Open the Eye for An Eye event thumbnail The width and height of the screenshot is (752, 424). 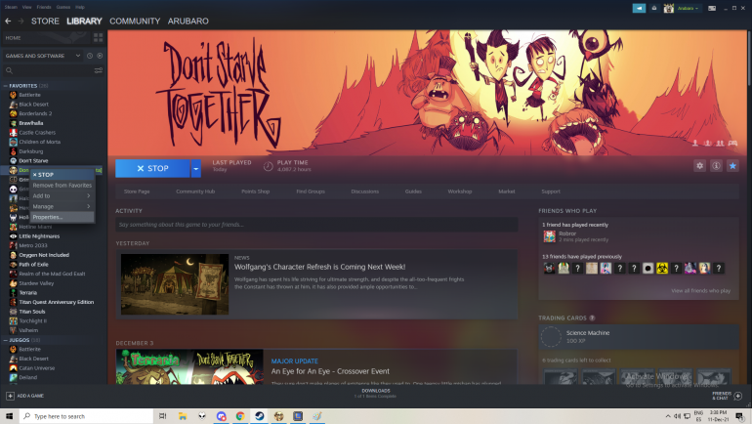point(189,367)
